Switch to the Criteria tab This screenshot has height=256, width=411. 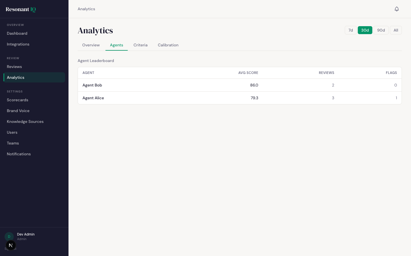pyautogui.click(x=140, y=45)
